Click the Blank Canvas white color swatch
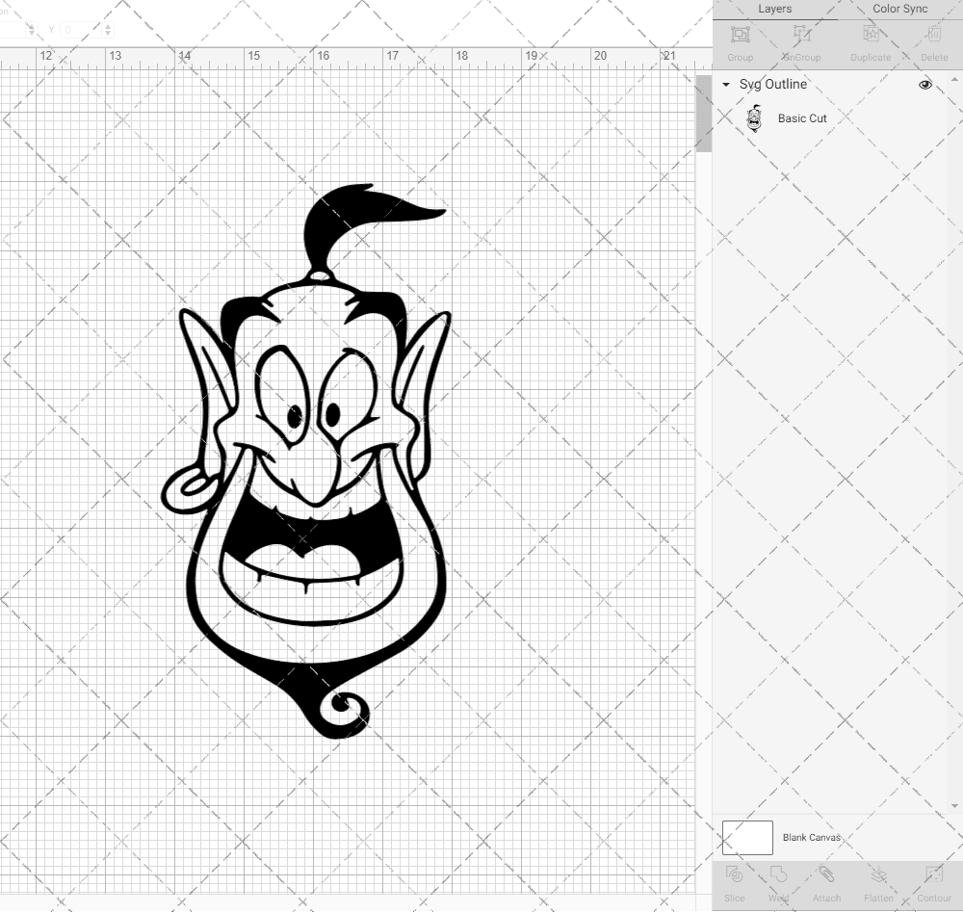The width and height of the screenshot is (963, 912). (747, 838)
